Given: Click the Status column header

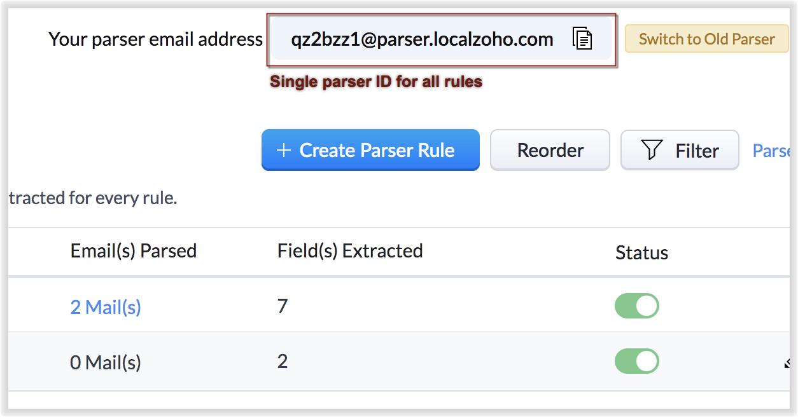Looking at the screenshot, I should click(x=641, y=252).
